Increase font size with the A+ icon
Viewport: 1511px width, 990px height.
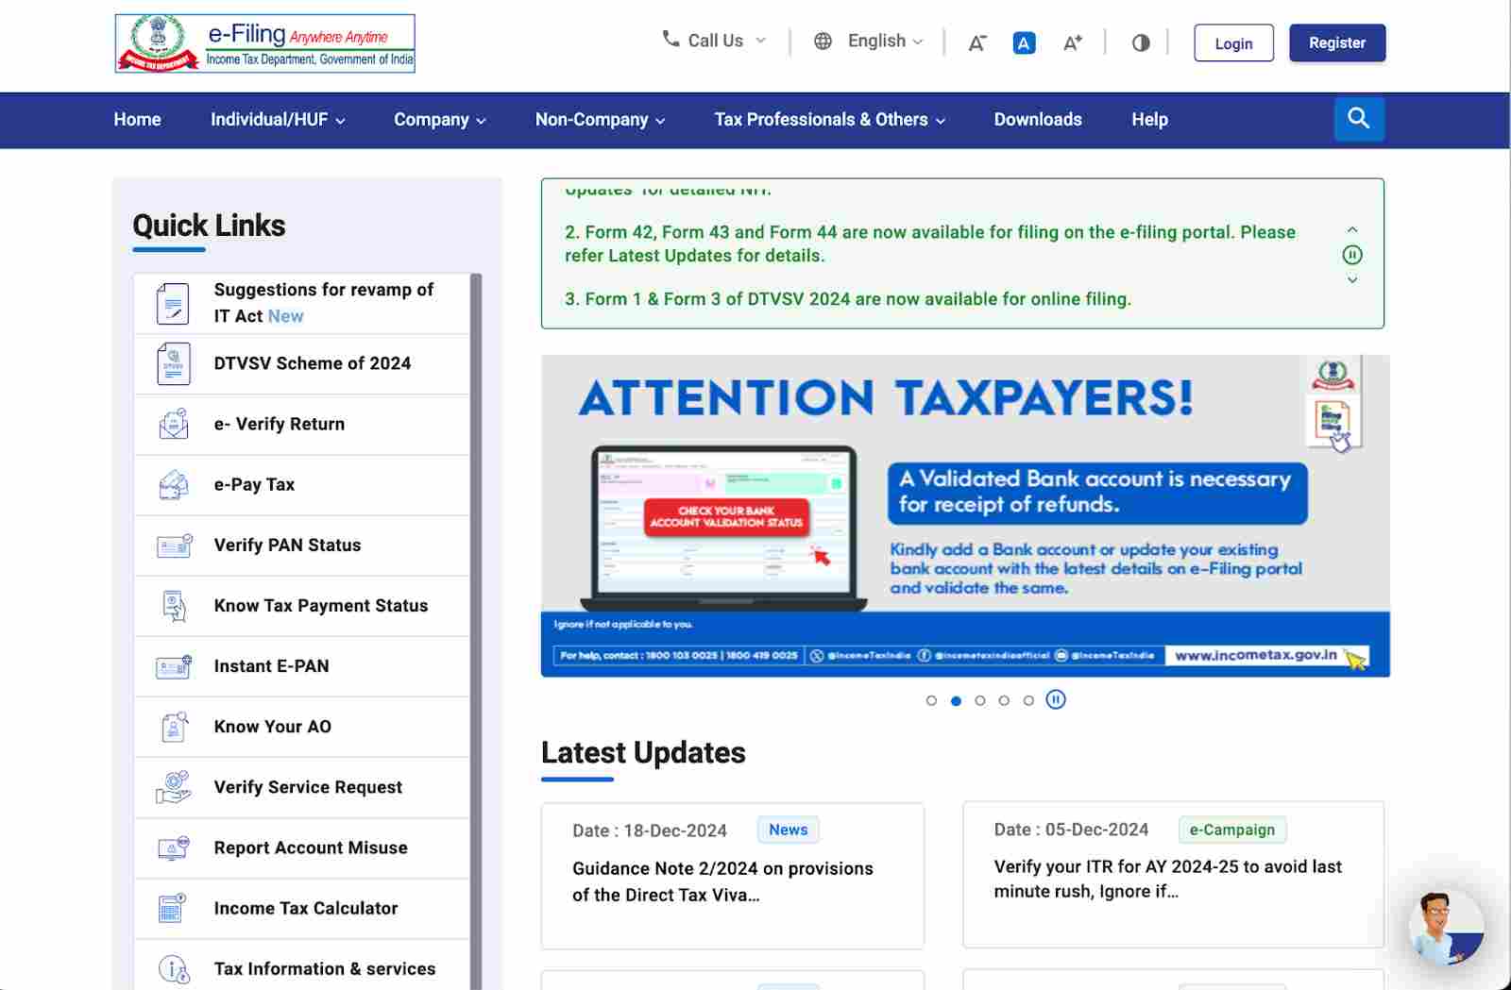1073,42
